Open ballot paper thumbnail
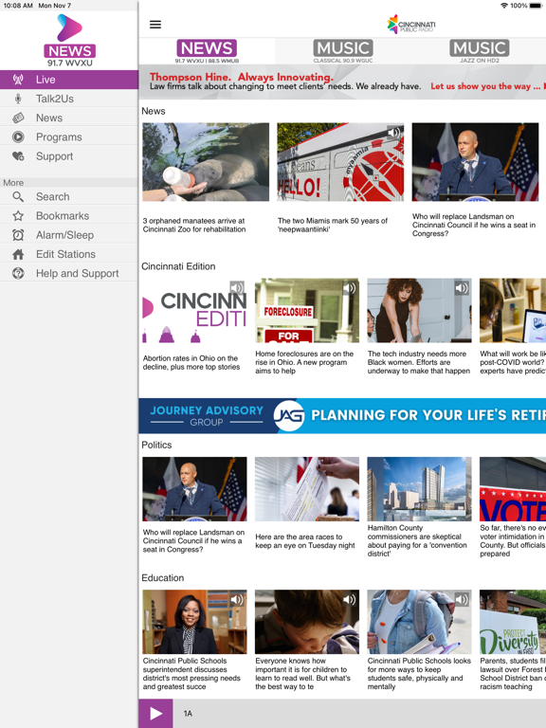The image size is (546, 728). tap(307, 489)
